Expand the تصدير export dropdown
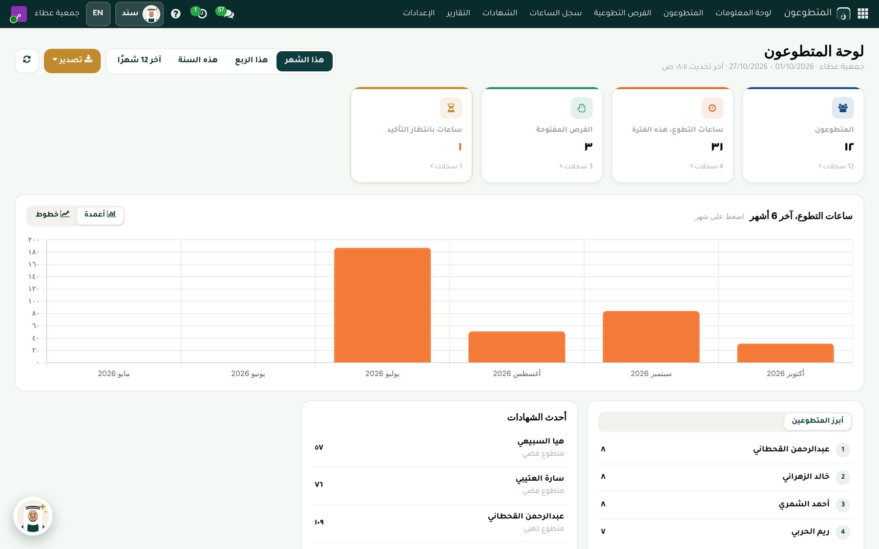879x549 pixels. pyautogui.click(x=72, y=61)
